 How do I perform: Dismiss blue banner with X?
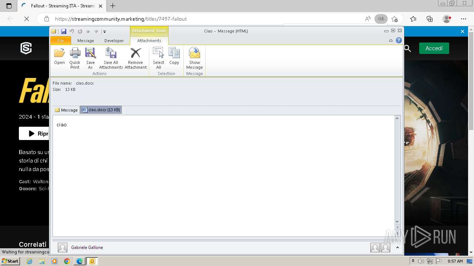coord(463,31)
